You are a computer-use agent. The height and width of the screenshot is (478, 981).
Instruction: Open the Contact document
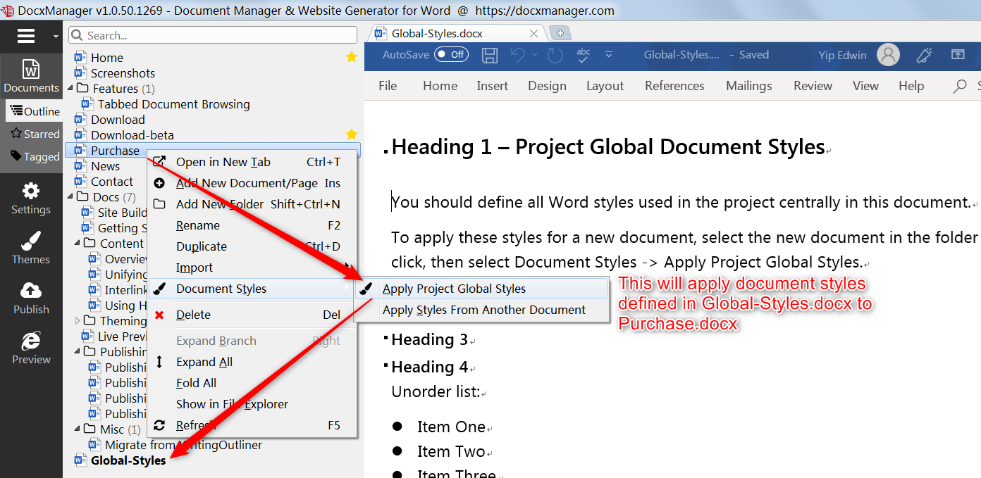(x=112, y=182)
